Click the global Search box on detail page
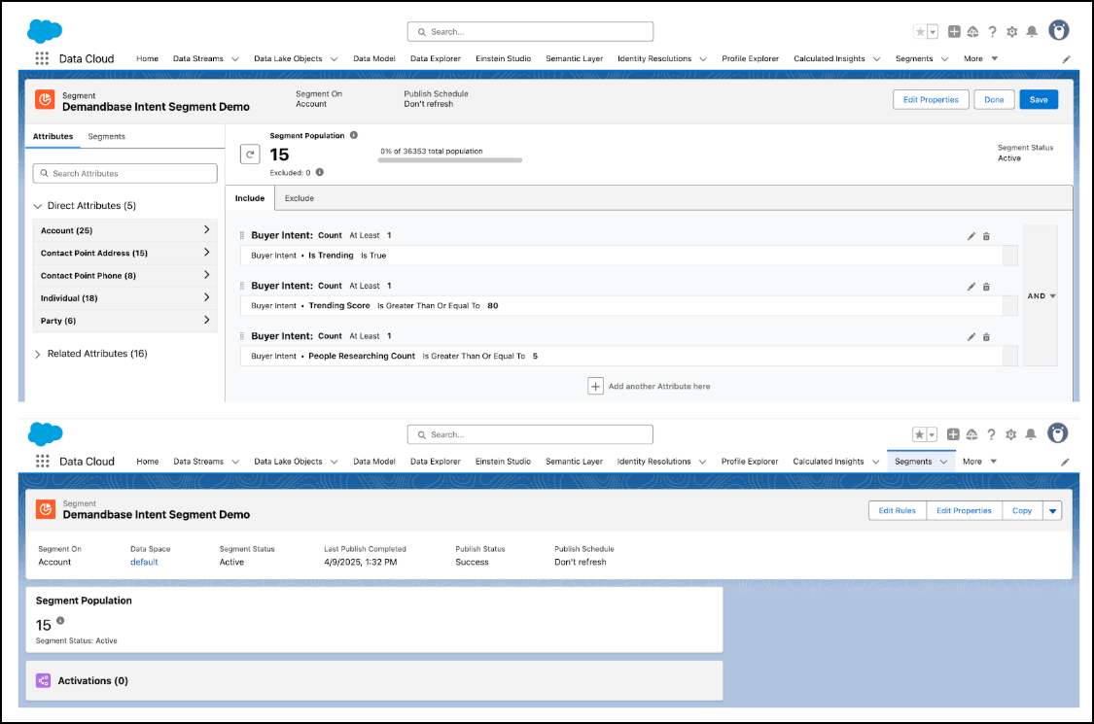 point(530,434)
